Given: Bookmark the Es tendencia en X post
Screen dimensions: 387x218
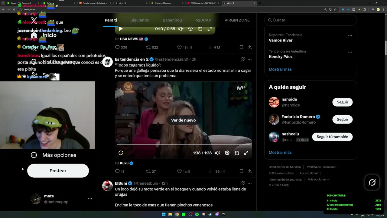Looking at the screenshot, I should pyautogui.click(x=241, y=171).
